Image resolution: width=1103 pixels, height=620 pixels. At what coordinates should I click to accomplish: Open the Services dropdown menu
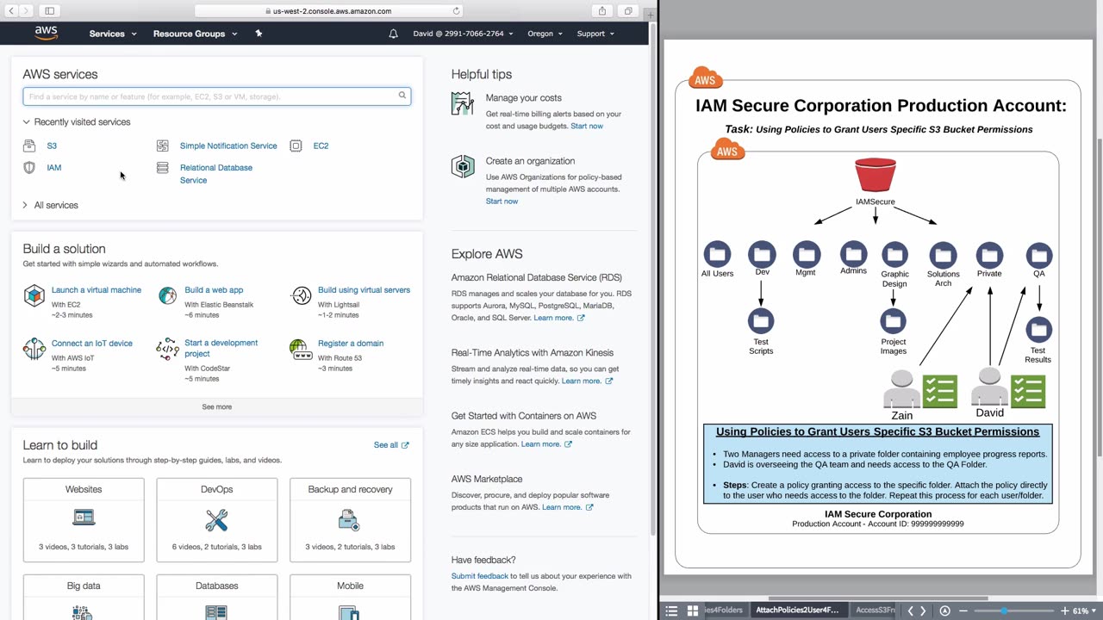tap(113, 34)
